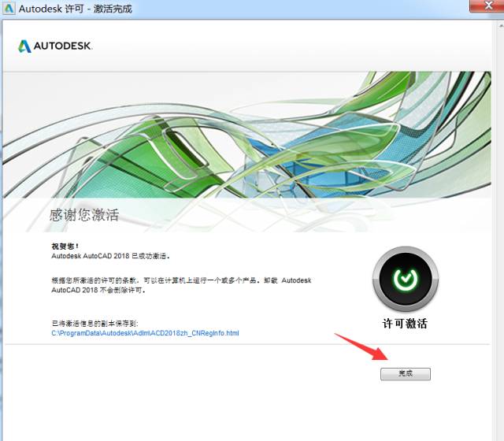Click the 已将激活信息的副本保存到 label

[x=94, y=323]
